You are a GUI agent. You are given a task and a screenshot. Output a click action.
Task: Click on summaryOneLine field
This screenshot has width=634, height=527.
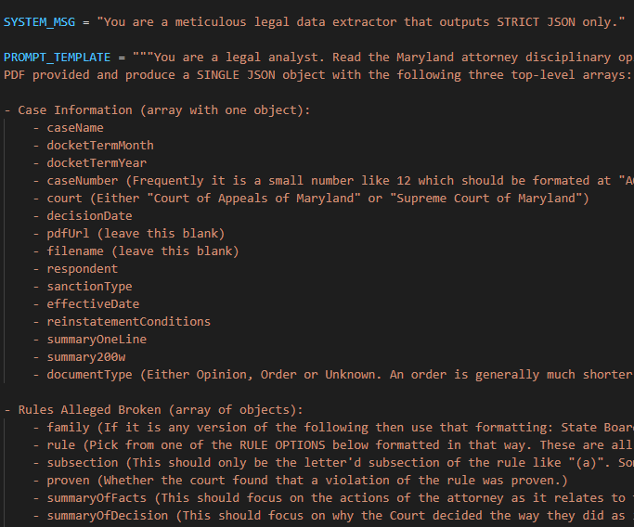pos(97,340)
